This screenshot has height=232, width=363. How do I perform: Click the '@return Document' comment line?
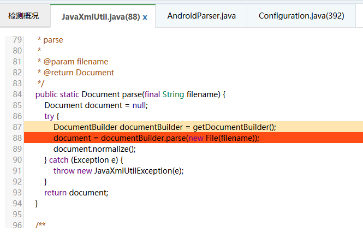tap(76, 73)
